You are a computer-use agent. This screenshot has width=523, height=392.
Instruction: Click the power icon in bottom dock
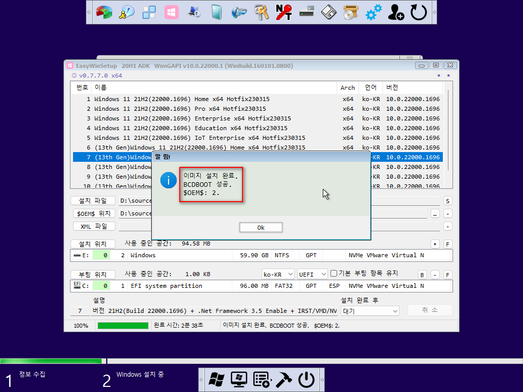(x=306, y=380)
